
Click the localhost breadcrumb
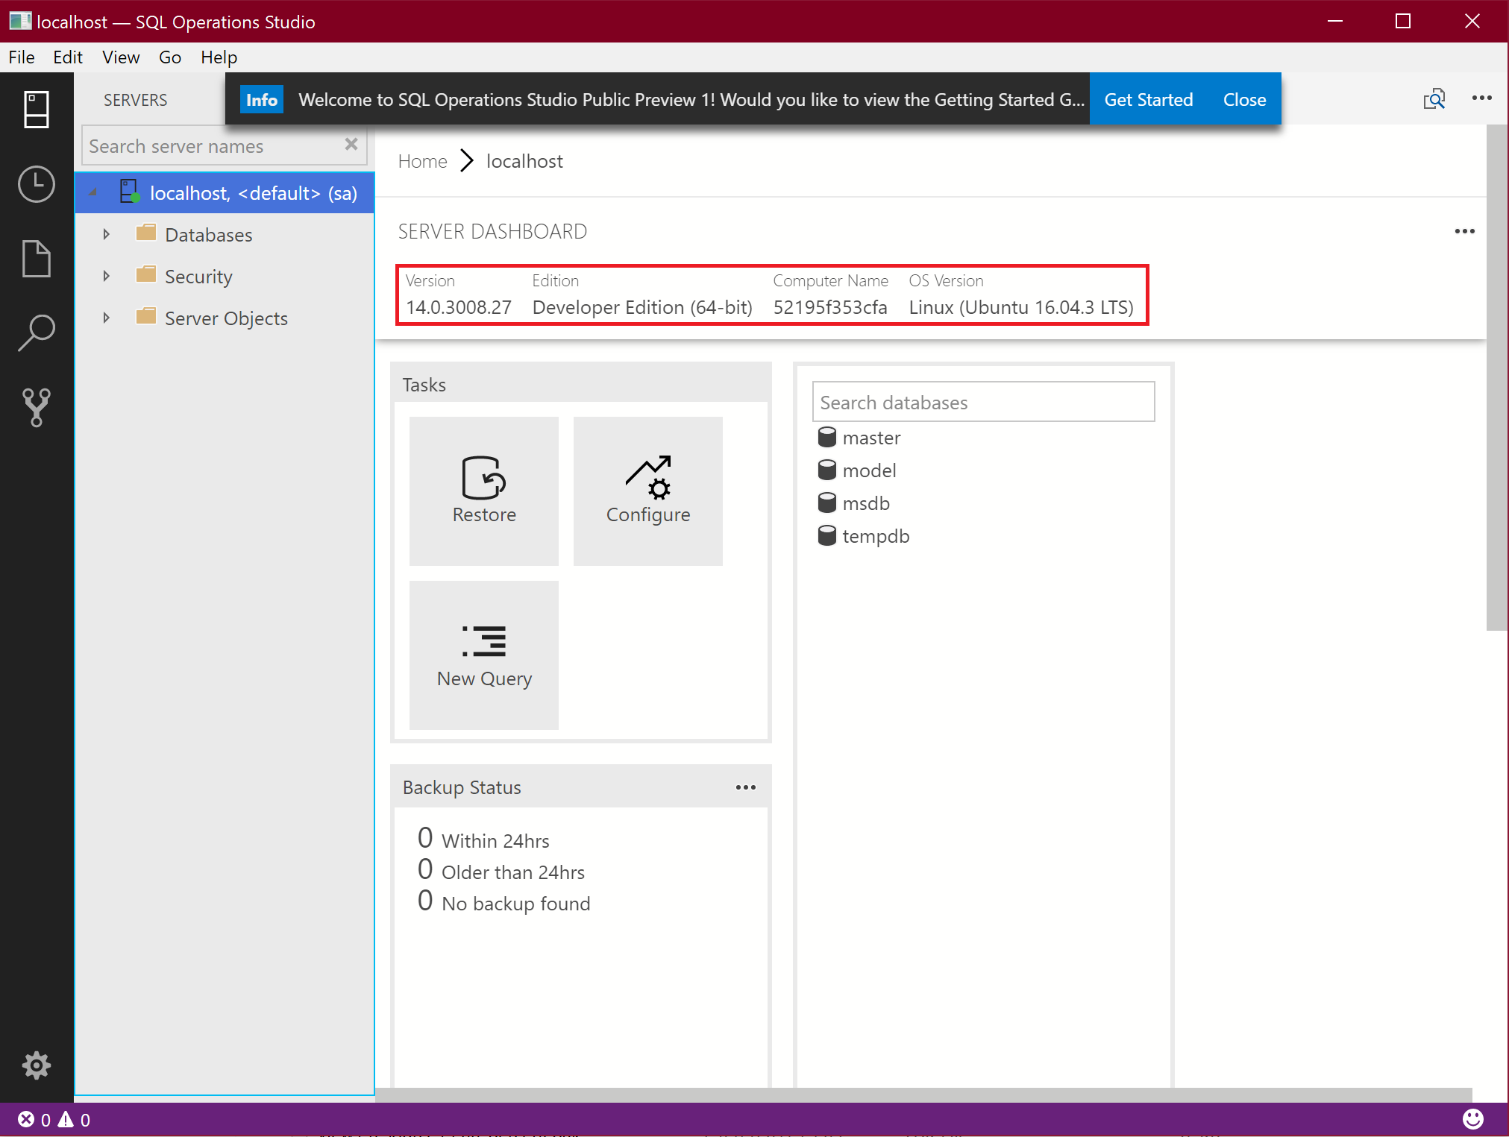(x=524, y=161)
